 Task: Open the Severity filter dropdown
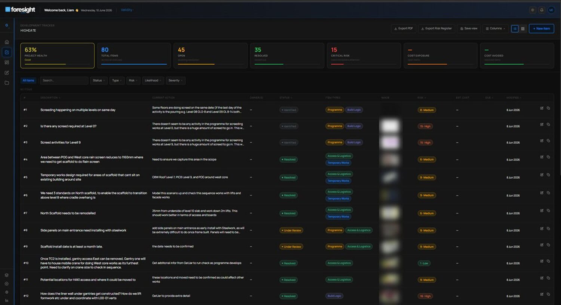pyautogui.click(x=175, y=80)
